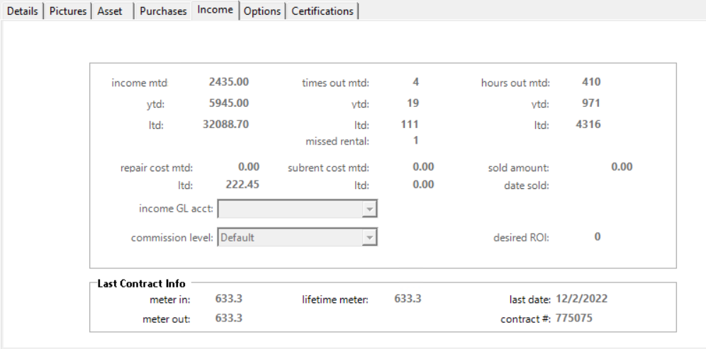Image resolution: width=706 pixels, height=349 pixels.
Task: Select hours out ytd value 971
Action: 591,103
